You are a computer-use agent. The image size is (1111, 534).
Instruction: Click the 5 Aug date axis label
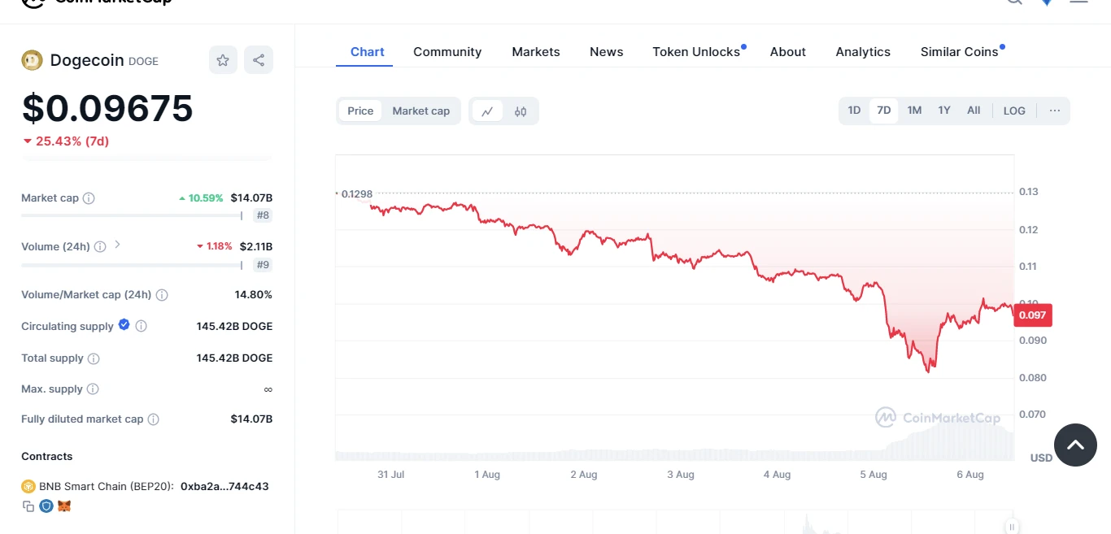[x=873, y=475]
